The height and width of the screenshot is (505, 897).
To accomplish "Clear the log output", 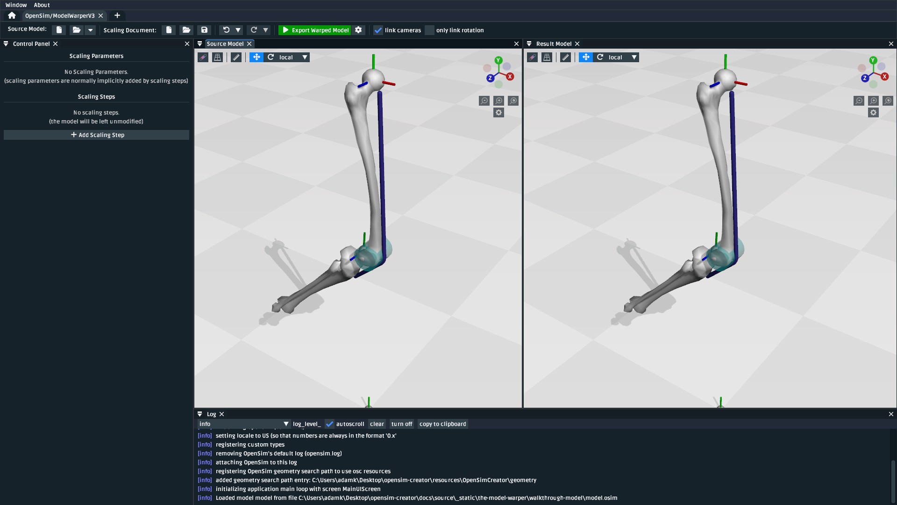I will [377, 424].
